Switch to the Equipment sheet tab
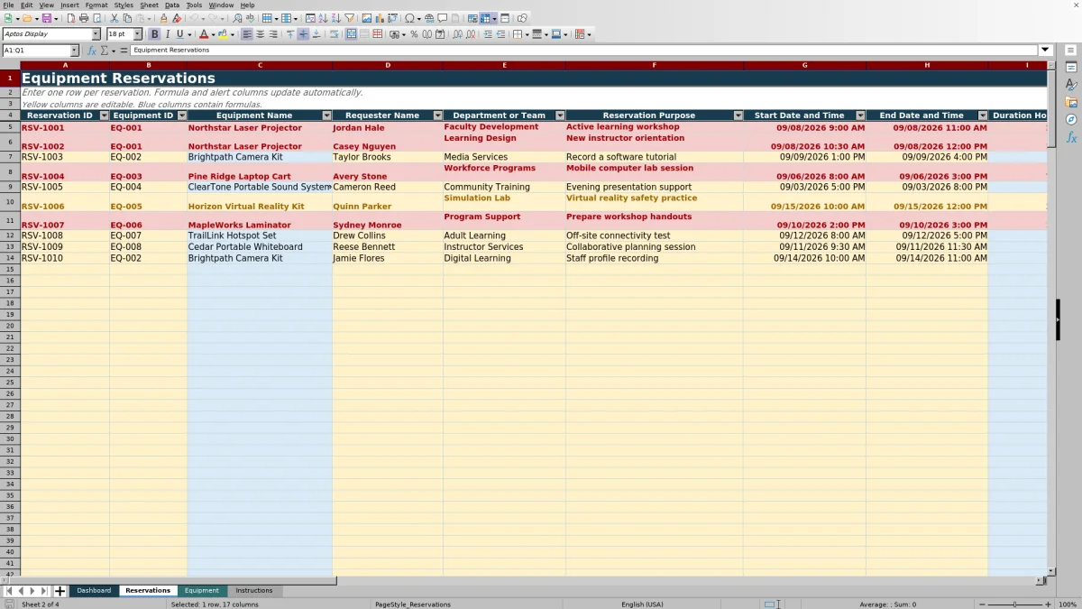This screenshot has width=1082, height=609. [202, 590]
